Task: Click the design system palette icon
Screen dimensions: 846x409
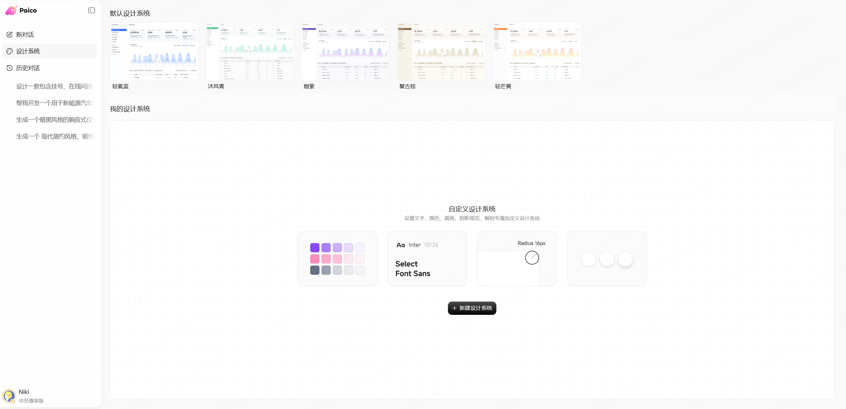Action: (x=10, y=51)
